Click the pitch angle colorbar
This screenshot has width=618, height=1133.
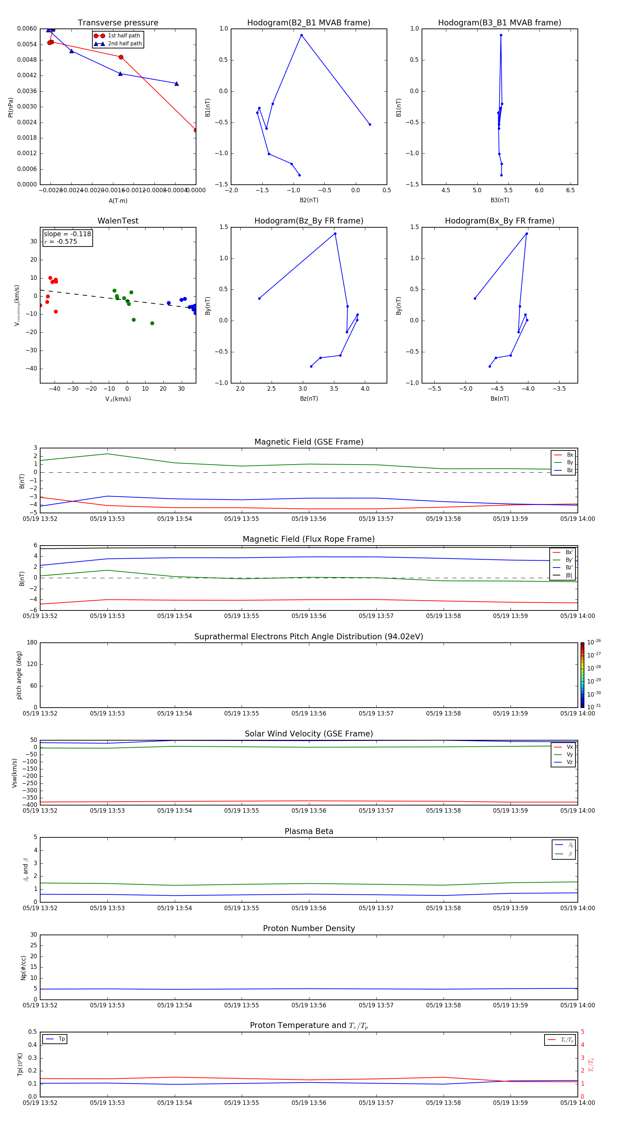pos(582,675)
